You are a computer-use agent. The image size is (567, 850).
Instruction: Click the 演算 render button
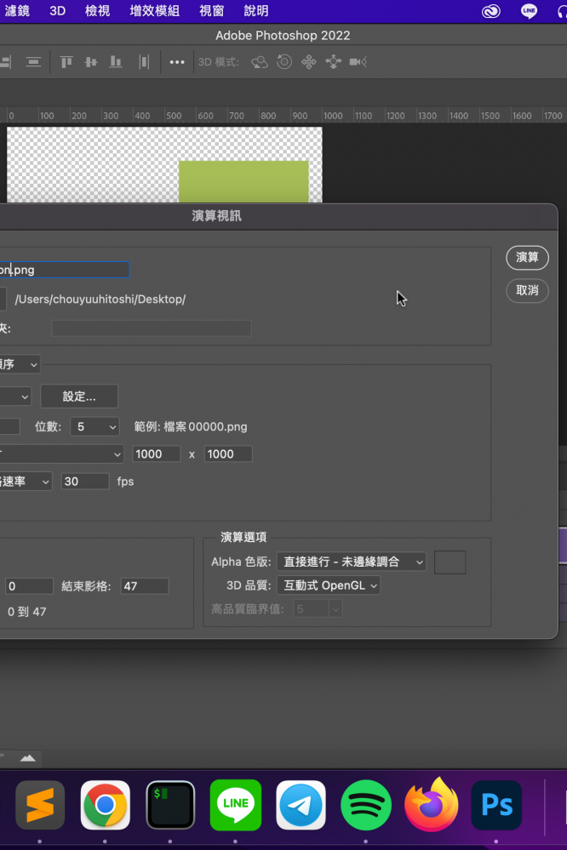click(527, 258)
